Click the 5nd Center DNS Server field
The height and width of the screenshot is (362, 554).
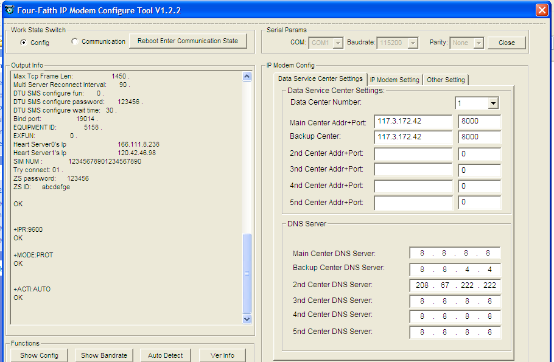click(x=455, y=332)
